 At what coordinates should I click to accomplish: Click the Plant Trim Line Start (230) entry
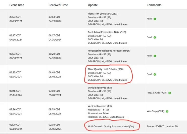pyautogui.click(x=102, y=13)
